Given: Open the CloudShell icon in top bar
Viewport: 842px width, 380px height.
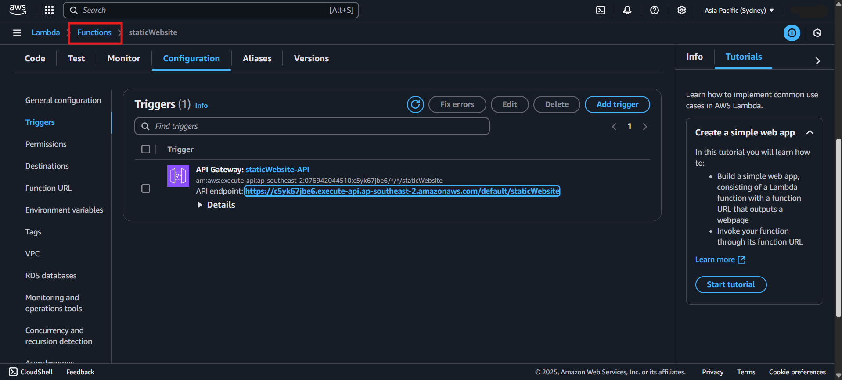Looking at the screenshot, I should 601,10.
